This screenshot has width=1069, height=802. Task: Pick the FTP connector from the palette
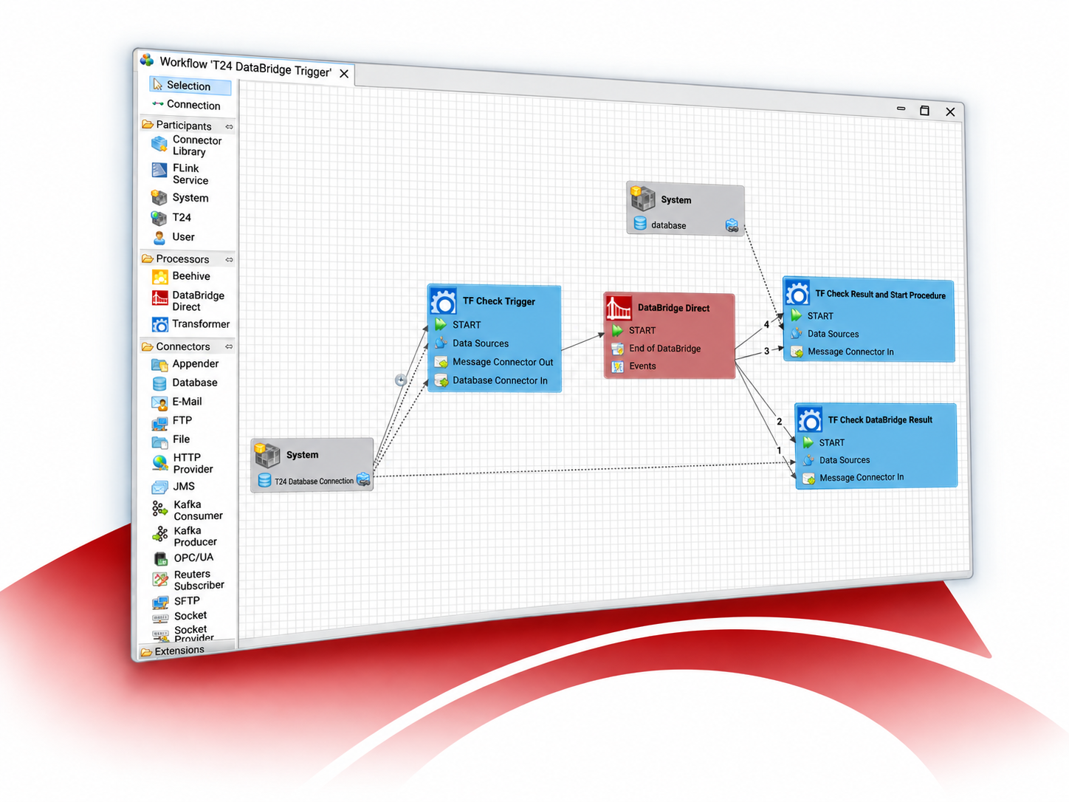coord(172,421)
